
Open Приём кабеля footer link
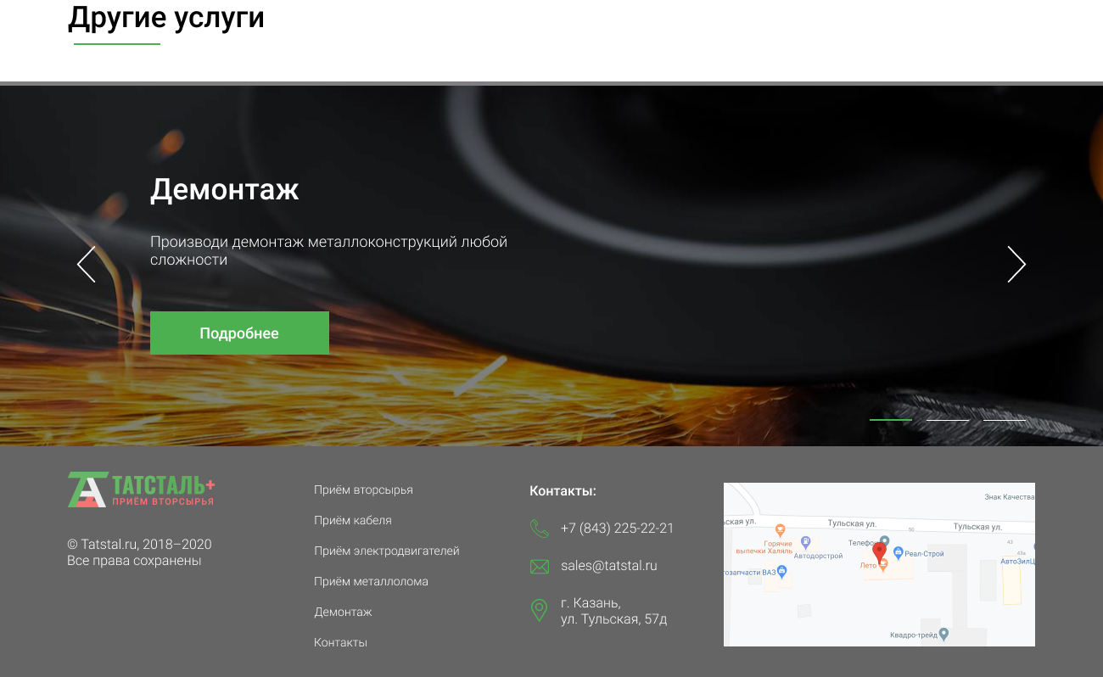tap(353, 520)
